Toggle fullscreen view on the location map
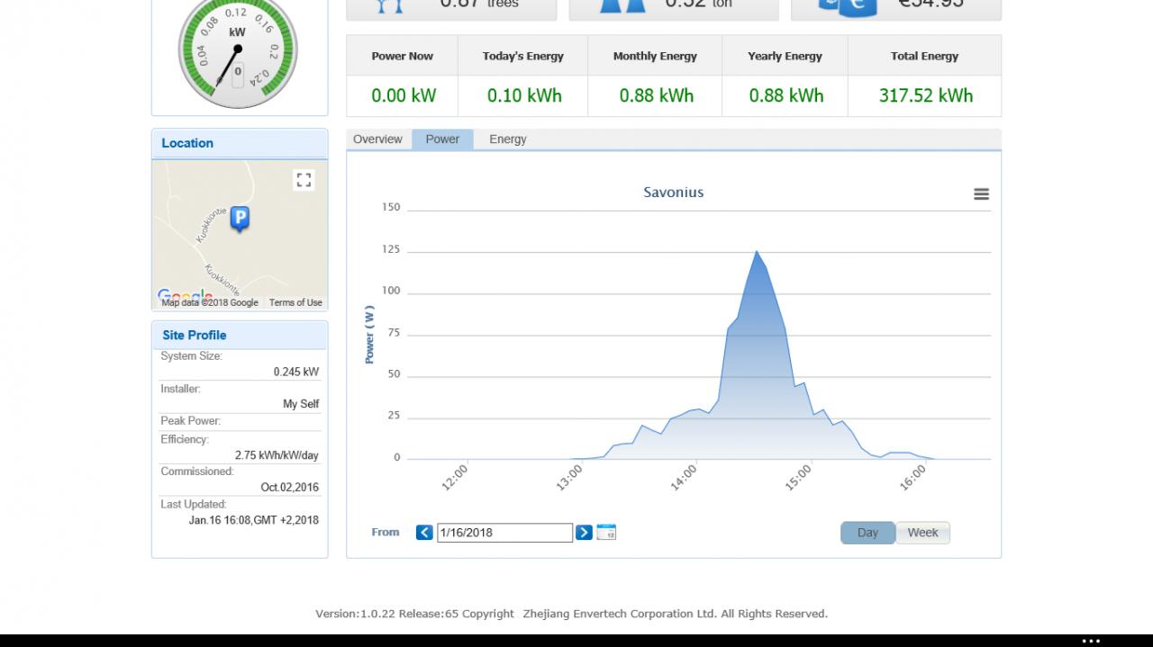This screenshot has width=1153, height=647. (x=304, y=180)
